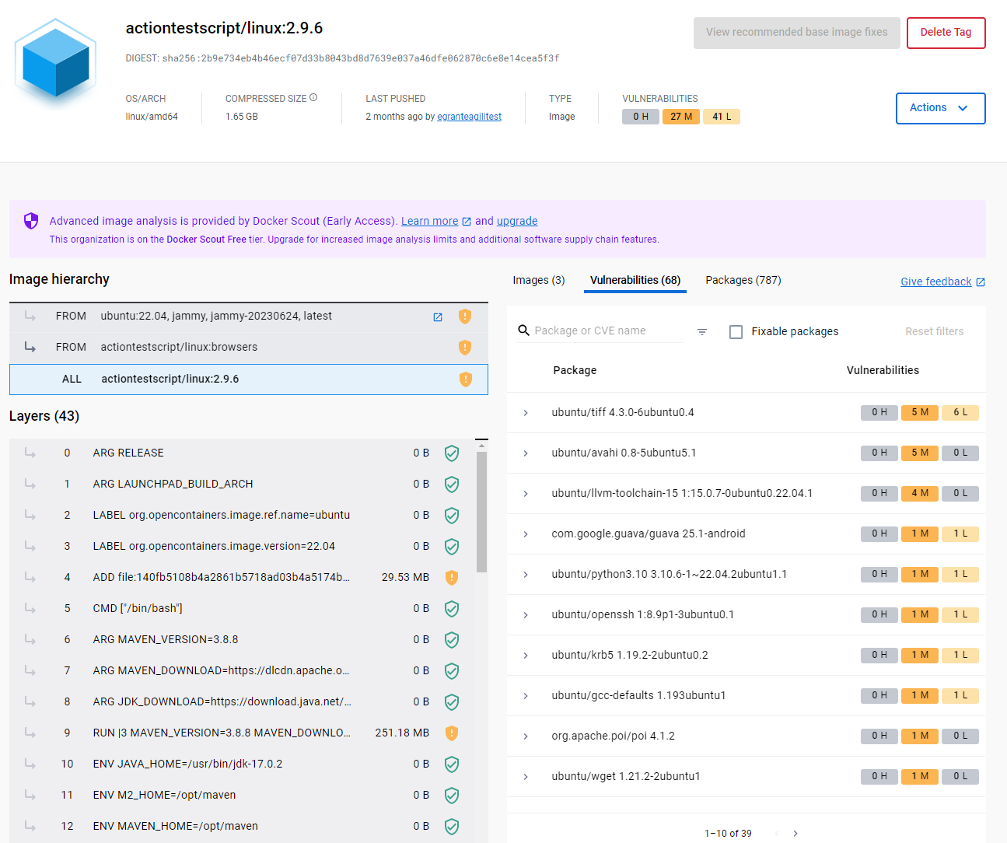Screen dimensions: 1007x843
Task: Click green shield for LABEL image.ref.name layer
Action: click(x=452, y=516)
